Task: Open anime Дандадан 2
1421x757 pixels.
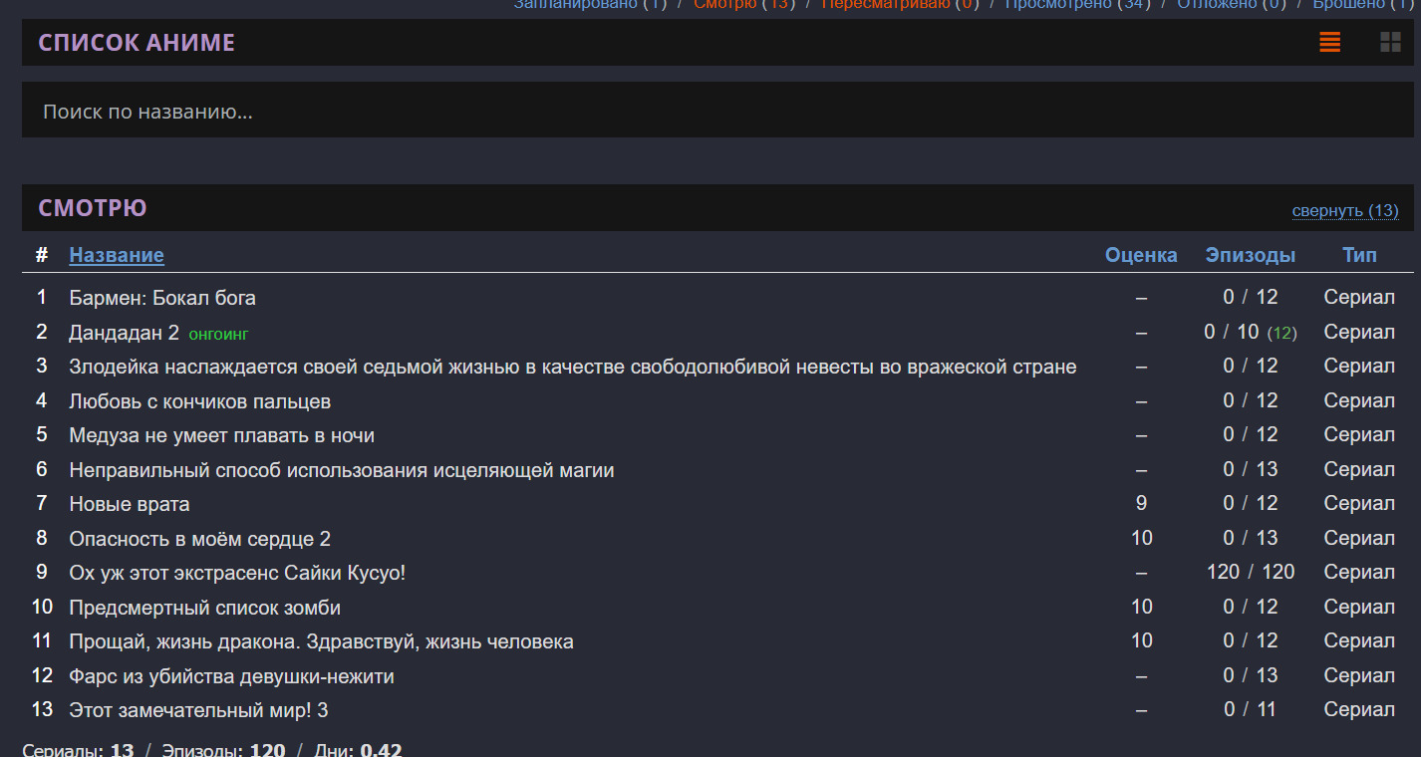Action: [x=124, y=333]
